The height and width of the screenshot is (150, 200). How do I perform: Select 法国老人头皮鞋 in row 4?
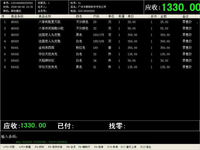click(49, 41)
